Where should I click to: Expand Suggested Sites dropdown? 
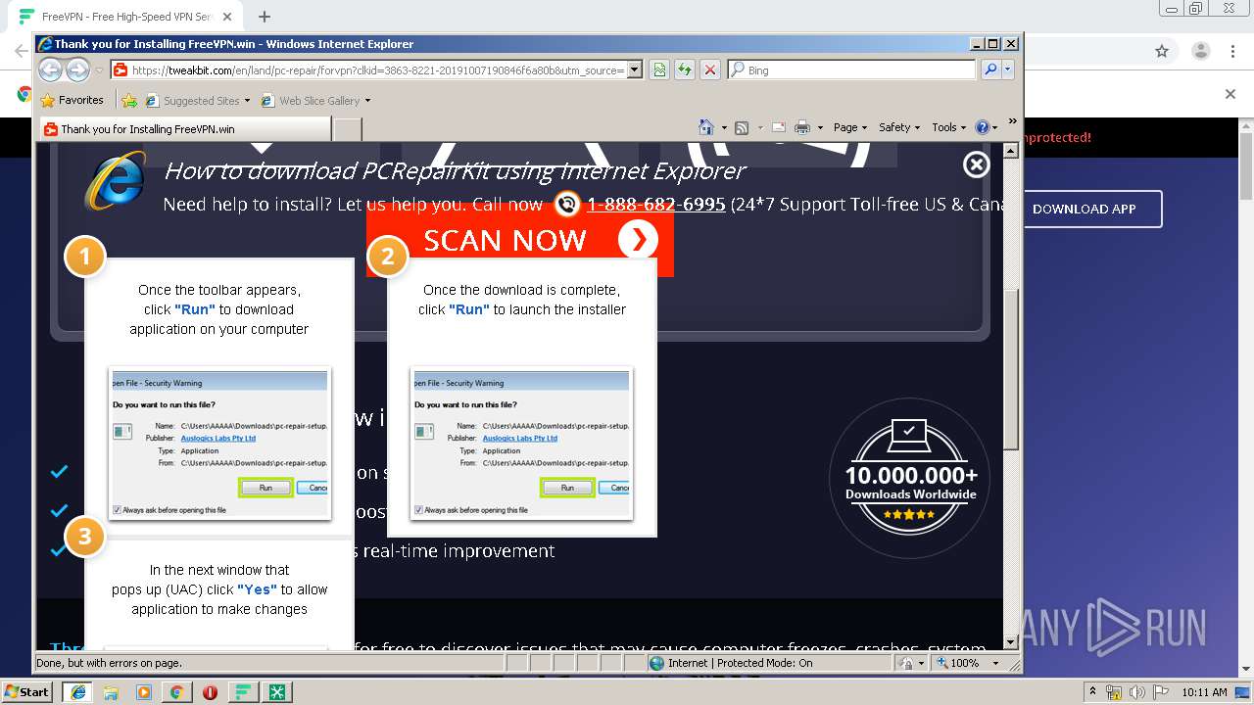[x=247, y=100]
